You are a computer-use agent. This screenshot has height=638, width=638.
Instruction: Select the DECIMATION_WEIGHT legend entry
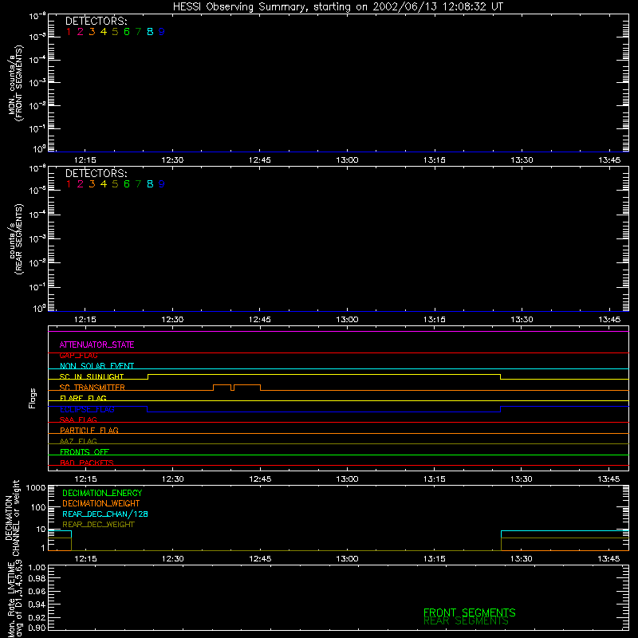click(x=101, y=504)
